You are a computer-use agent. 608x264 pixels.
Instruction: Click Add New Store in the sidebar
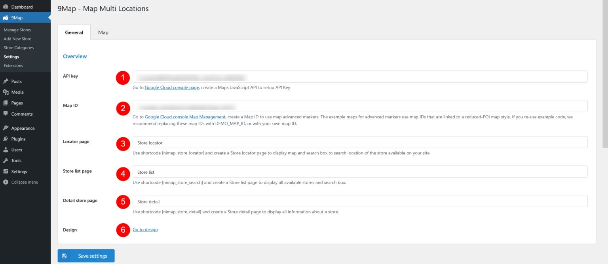tap(17, 38)
